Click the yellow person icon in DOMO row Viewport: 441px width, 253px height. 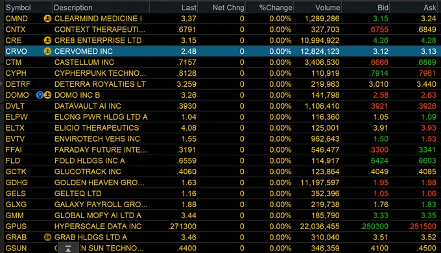47,95
